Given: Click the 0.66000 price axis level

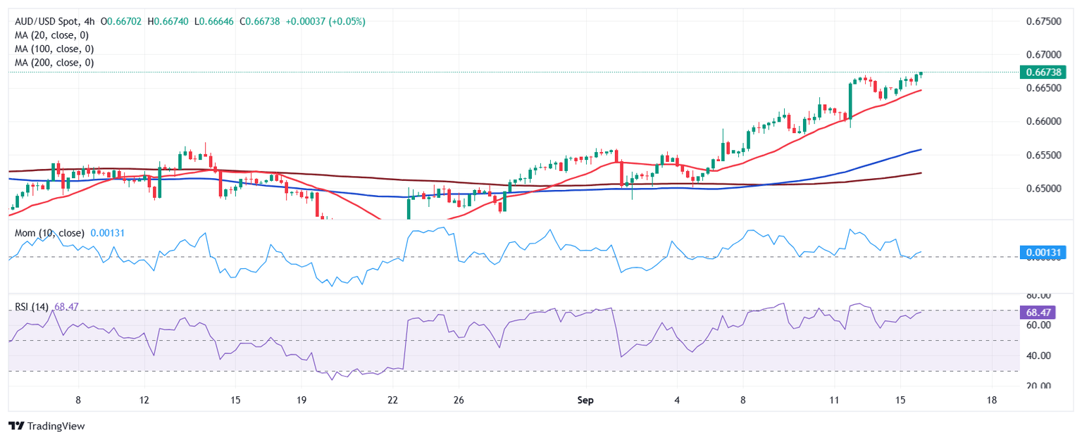Looking at the screenshot, I should point(1041,122).
